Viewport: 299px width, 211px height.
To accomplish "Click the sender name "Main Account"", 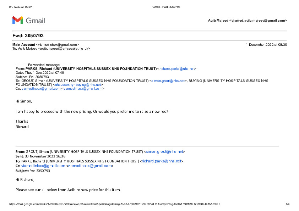I will (x=24, y=45).
